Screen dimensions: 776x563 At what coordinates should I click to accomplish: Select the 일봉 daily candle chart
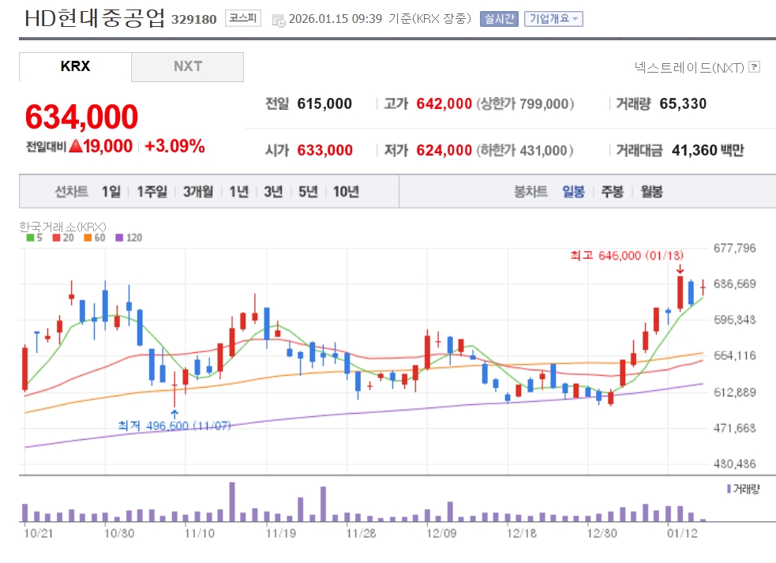pos(574,192)
